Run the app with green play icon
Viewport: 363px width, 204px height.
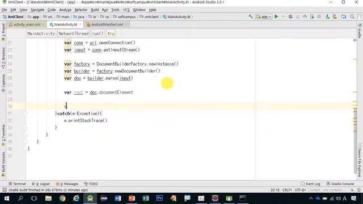tap(276, 16)
